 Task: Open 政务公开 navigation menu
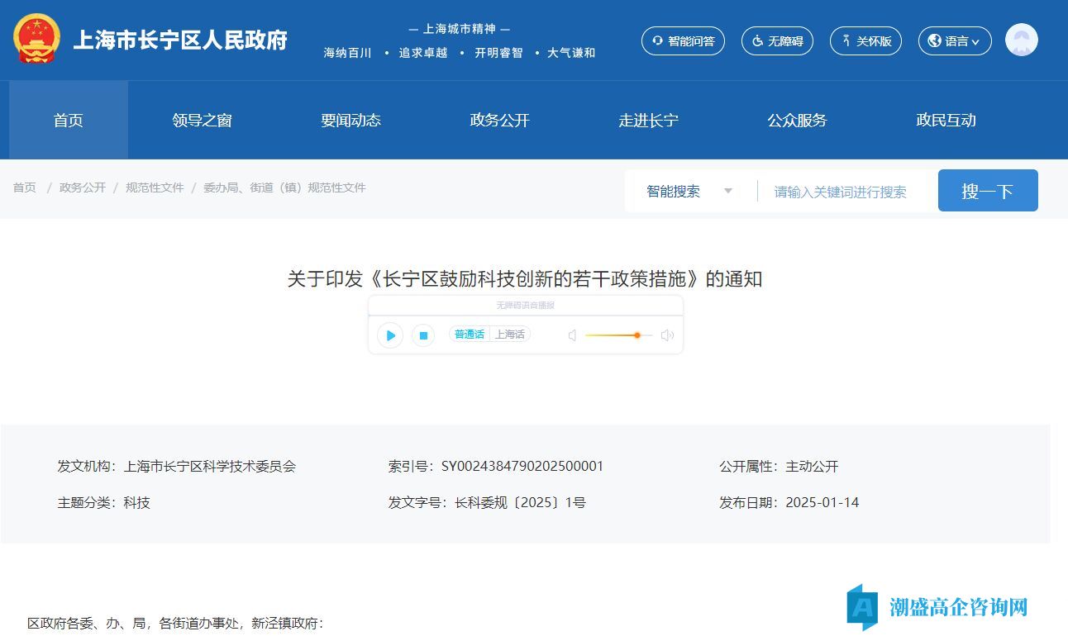pyautogui.click(x=499, y=121)
